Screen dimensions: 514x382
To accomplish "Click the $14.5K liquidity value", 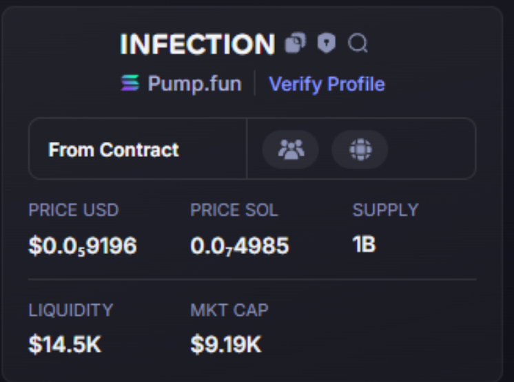I will click(x=65, y=344).
